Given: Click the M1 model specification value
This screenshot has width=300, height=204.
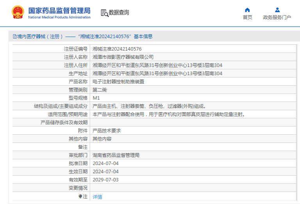Looking at the screenshot, I should tap(96, 98).
